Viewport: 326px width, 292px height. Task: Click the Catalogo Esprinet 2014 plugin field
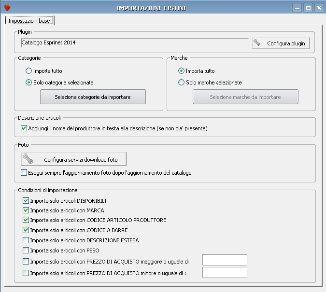point(135,43)
